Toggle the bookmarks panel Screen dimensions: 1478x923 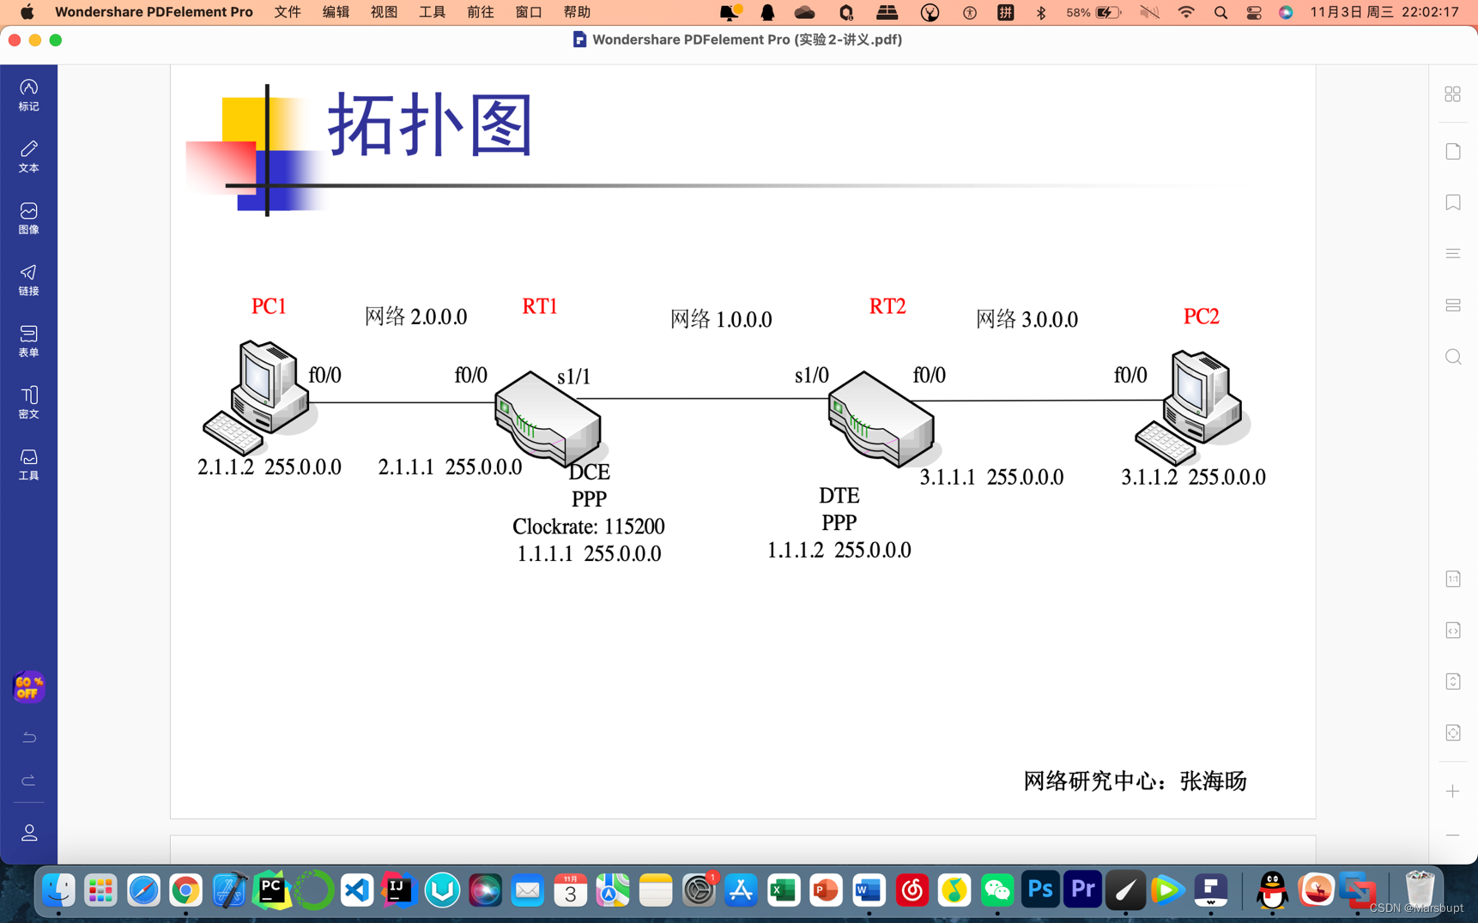[x=1452, y=202]
